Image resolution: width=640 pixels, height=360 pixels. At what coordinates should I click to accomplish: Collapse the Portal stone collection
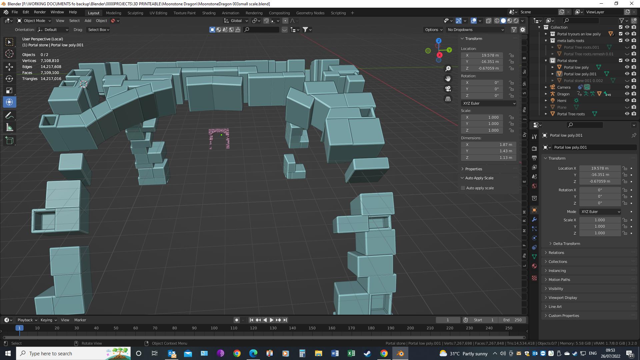[546, 60]
